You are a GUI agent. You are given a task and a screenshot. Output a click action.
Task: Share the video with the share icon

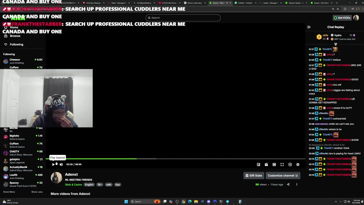(x=288, y=184)
